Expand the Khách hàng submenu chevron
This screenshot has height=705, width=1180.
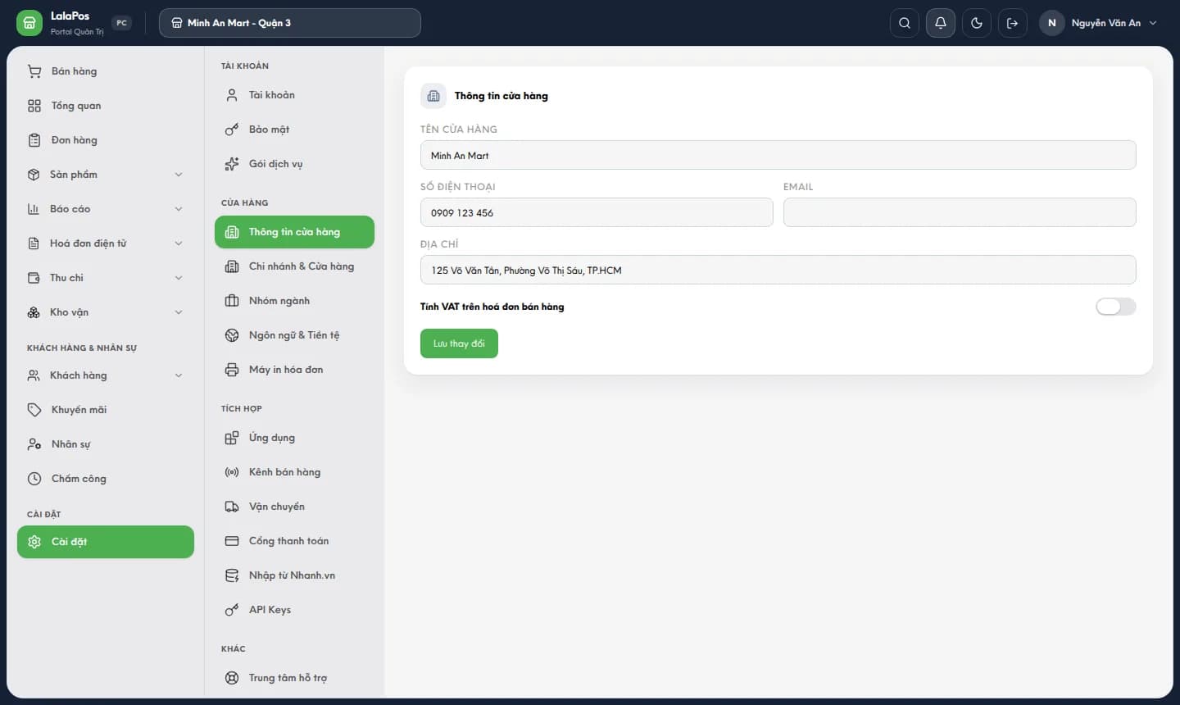coord(179,375)
